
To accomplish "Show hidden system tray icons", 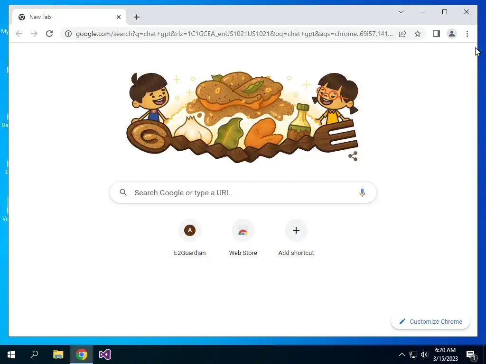I will pyautogui.click(x=402, y=355).
